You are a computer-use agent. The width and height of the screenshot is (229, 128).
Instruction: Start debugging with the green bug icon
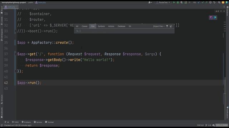(178, 2)
